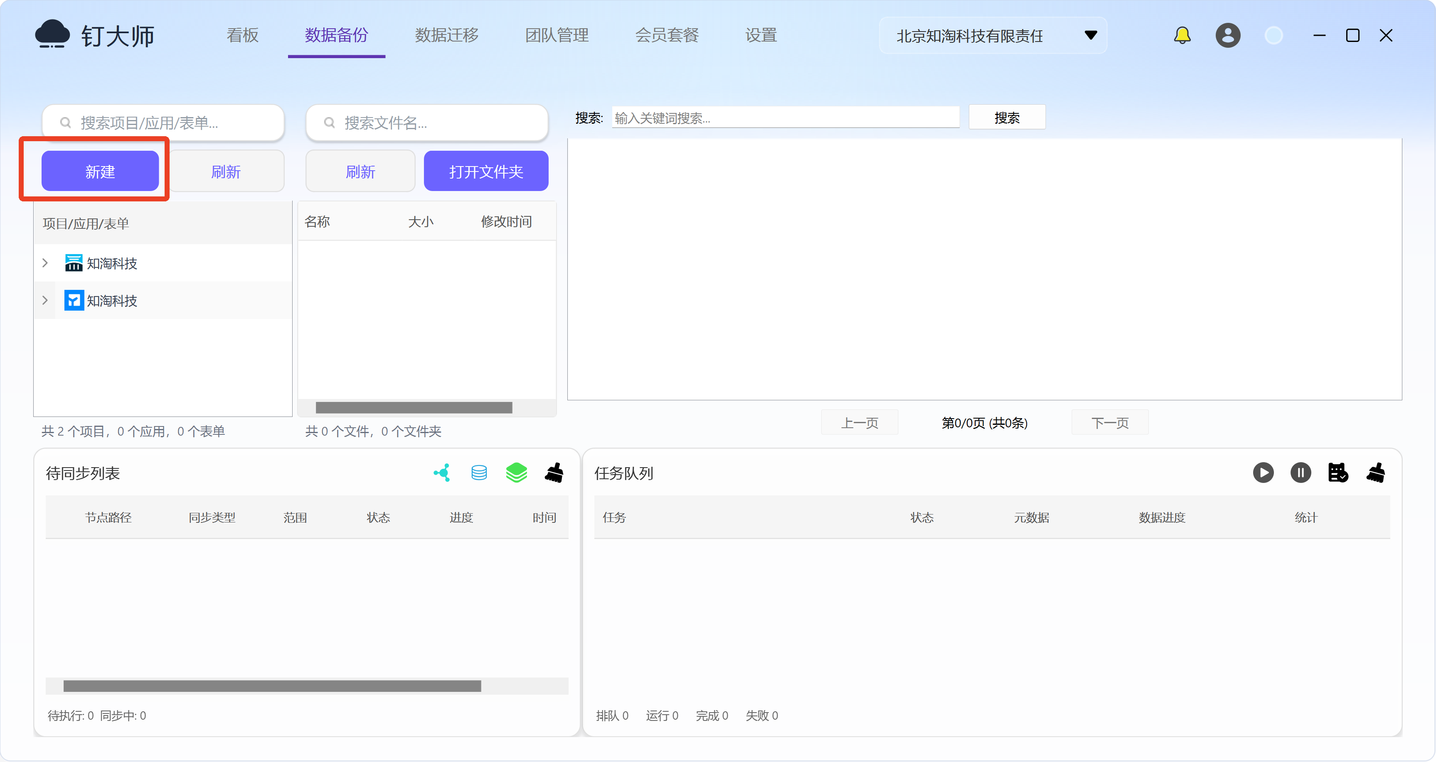Image resolution: width=1436 pixels, height=762 pixels.
Task: Click the 进度 column header
Action: pyautogui.click(x=461, y=517)
